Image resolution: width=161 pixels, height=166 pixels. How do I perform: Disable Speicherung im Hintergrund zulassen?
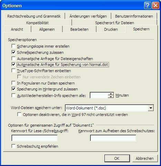(13, 89)
